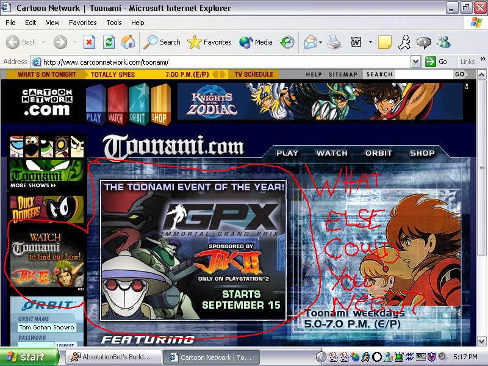Switch to AbsolutionBot's Buddy taskbar window
This screenshot has width=488, height=366.
click(114, 357)
